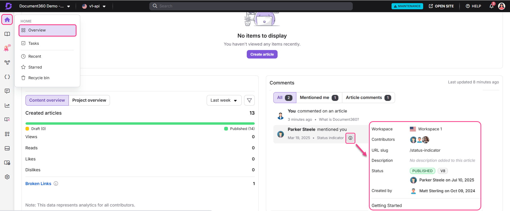The image size is (510, 211).
Task: Click the notifications bell icon
Action: [491, 6]
